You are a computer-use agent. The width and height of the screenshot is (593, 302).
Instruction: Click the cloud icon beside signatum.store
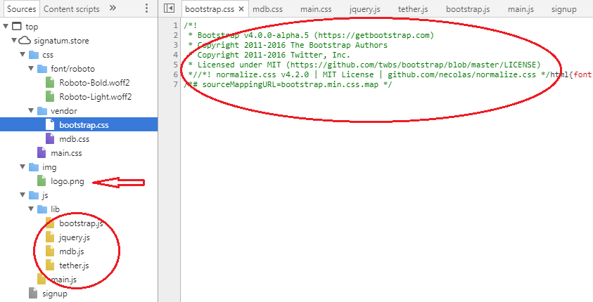25,41
